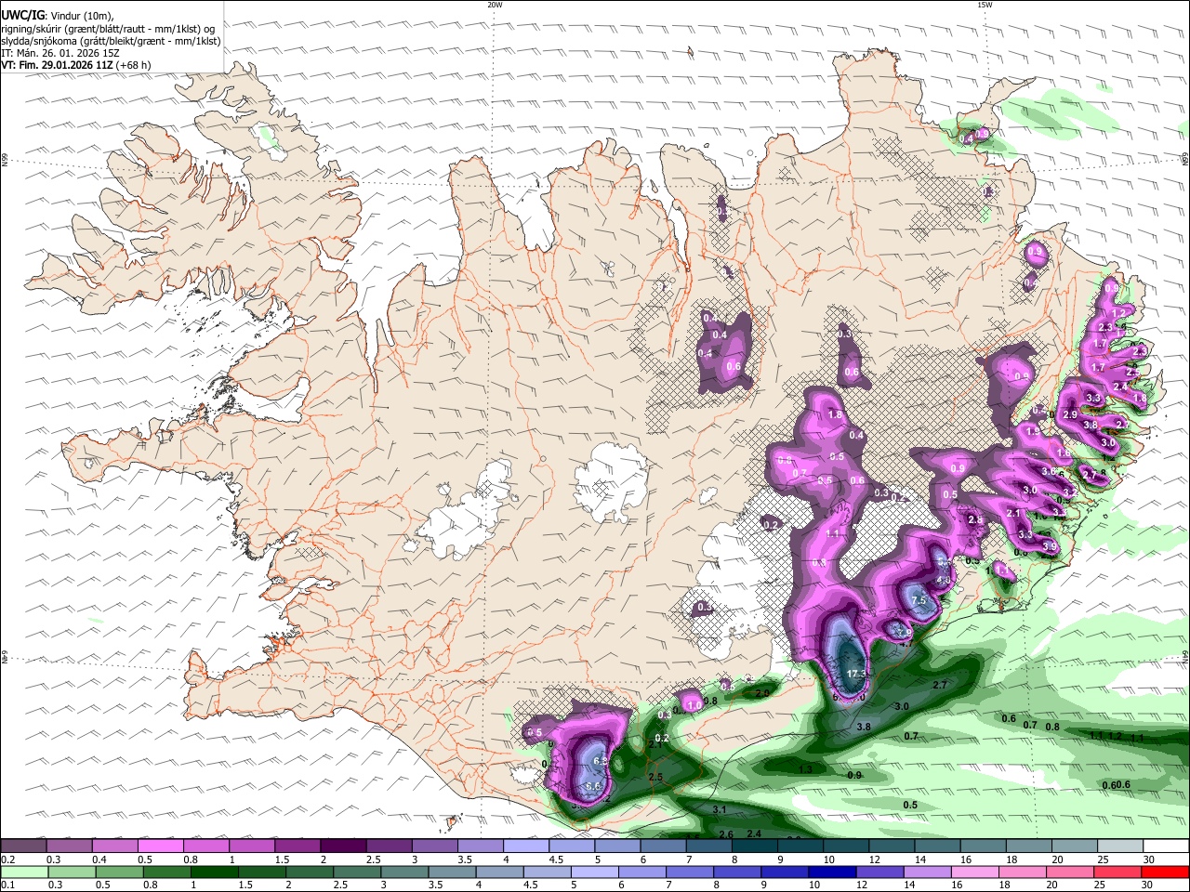Select the palest green 0.1–0.3 rain legend swatch
The image size is (1190, 892).
click(24, 872)
